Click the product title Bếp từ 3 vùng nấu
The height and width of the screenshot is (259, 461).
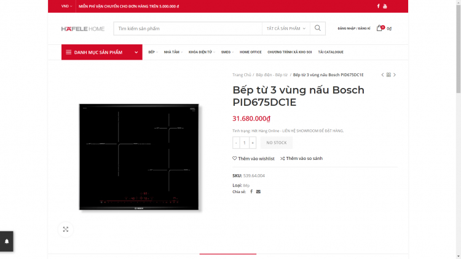point(298,96)
